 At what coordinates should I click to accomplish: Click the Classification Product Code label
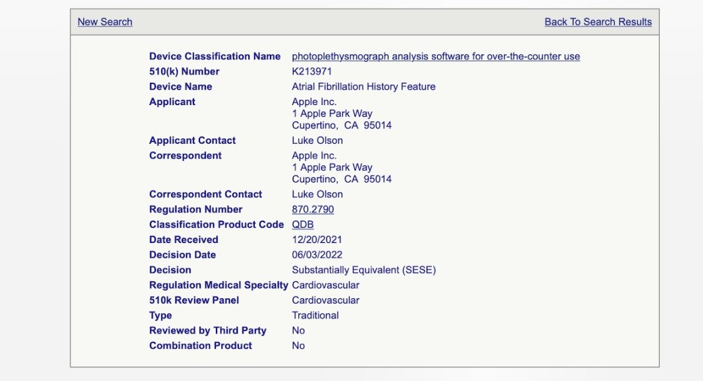tap(216, 225)
